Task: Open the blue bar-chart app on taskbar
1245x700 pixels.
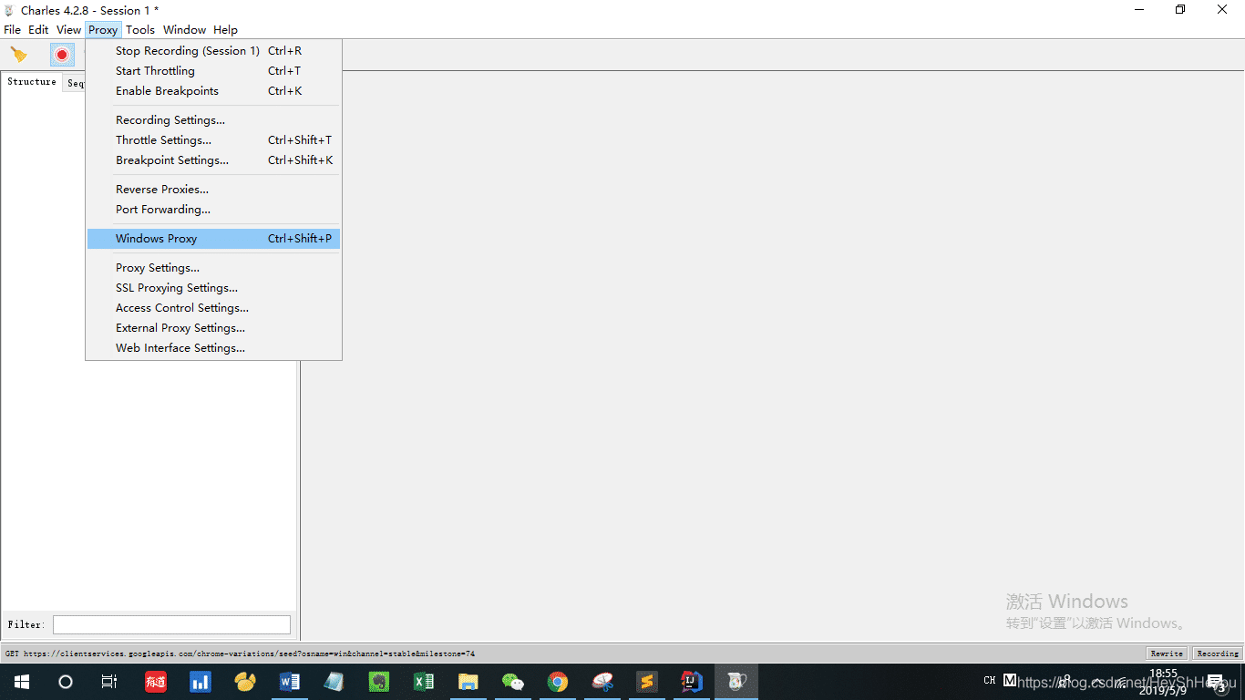Action: (x=201, y=682)
